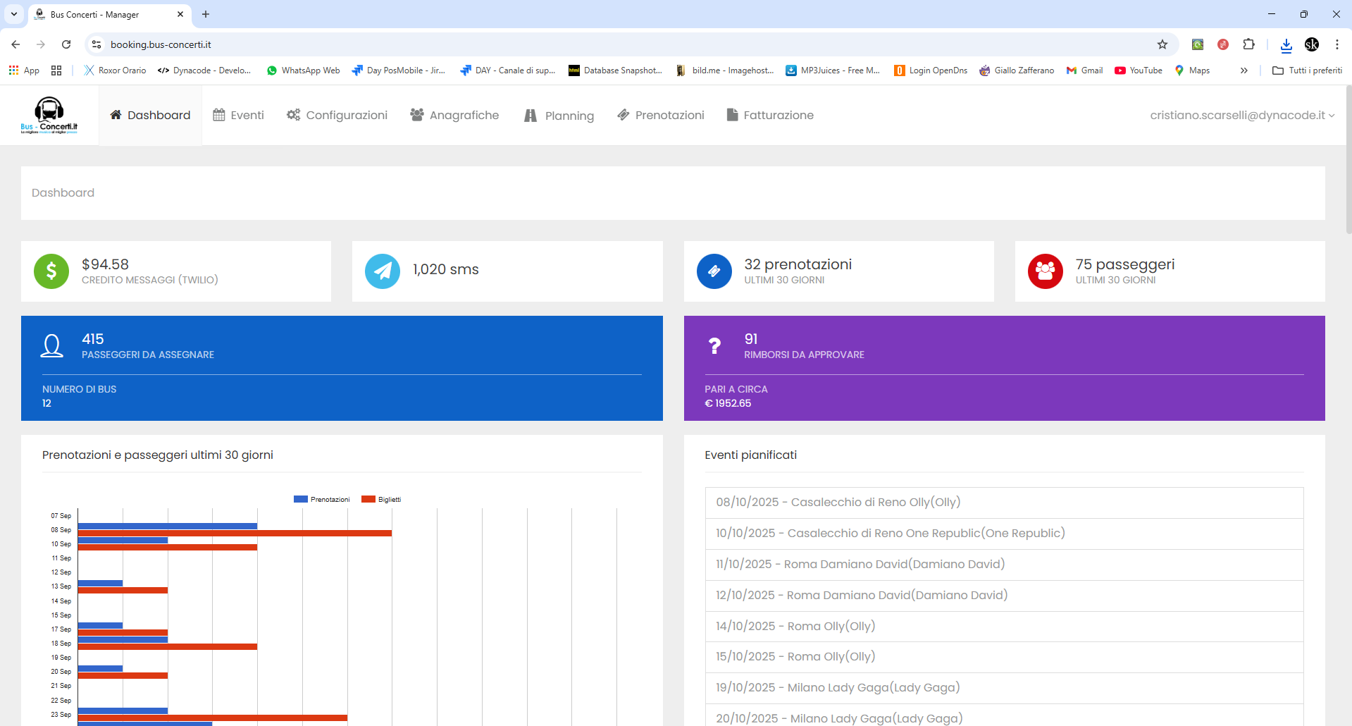Open the 19/10/2025 Milano Lady Gaga event
Image resolution: width=1352 pixels, height=726 pixels.
point(838,687)
